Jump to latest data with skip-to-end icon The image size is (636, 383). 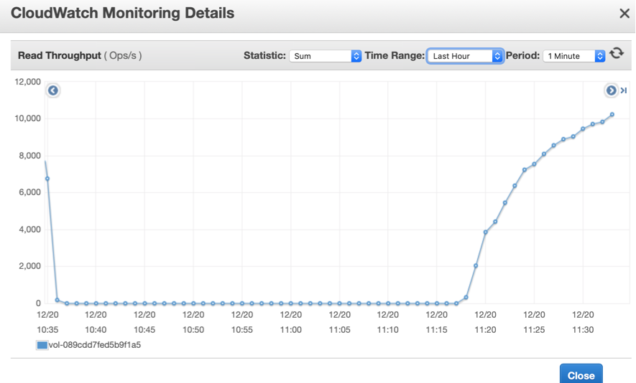[624, 90]
